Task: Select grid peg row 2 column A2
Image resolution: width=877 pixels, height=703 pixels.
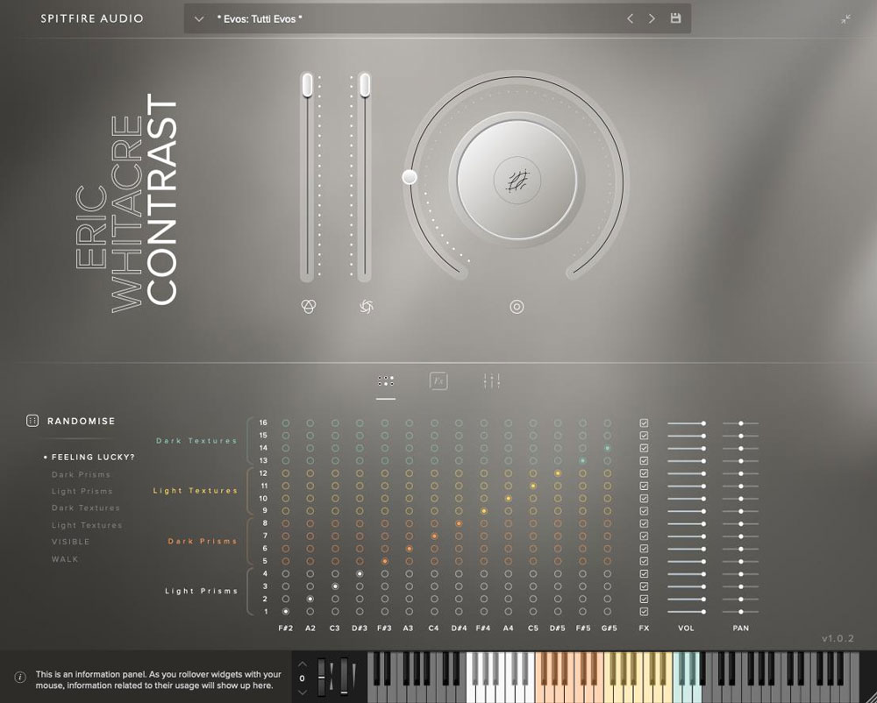Action: 310,599
